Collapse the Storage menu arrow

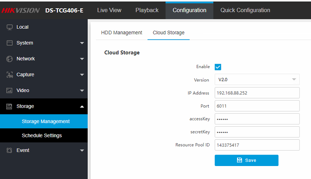click(x=82, y=106)
